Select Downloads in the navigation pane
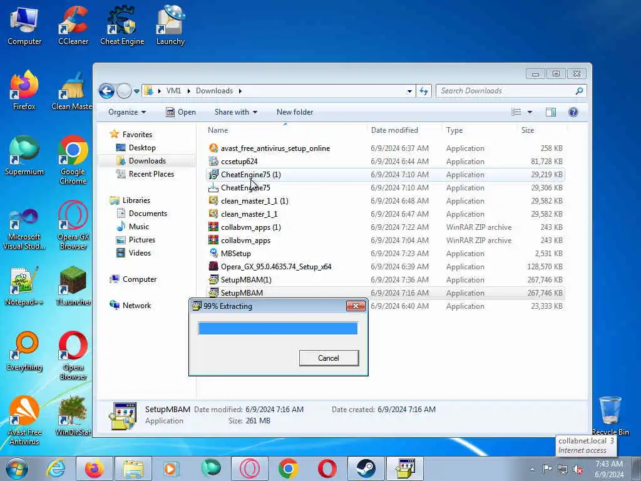This screenshot has width=641, height=481. (146, 161)
